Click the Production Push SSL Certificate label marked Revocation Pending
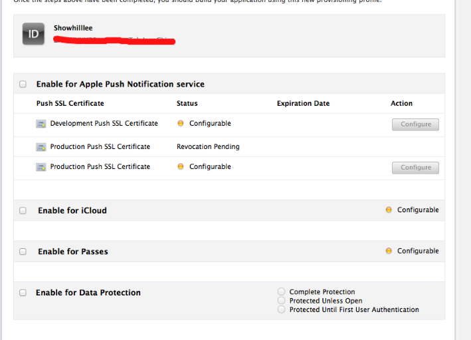 click(x=100, y=146)
